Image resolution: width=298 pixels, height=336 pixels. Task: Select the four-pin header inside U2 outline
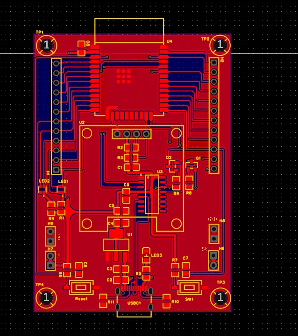coord(132,134)
